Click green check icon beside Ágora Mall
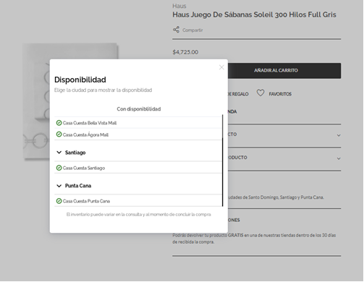Viewport: 364px width, 282px height. coord(59,134)
